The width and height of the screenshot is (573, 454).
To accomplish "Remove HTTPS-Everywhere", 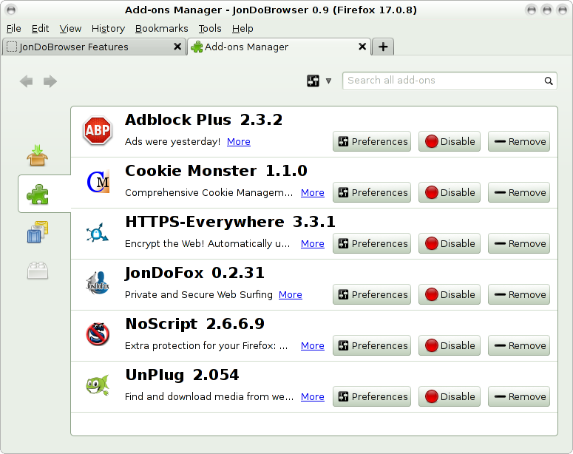I will pos(519,243).
